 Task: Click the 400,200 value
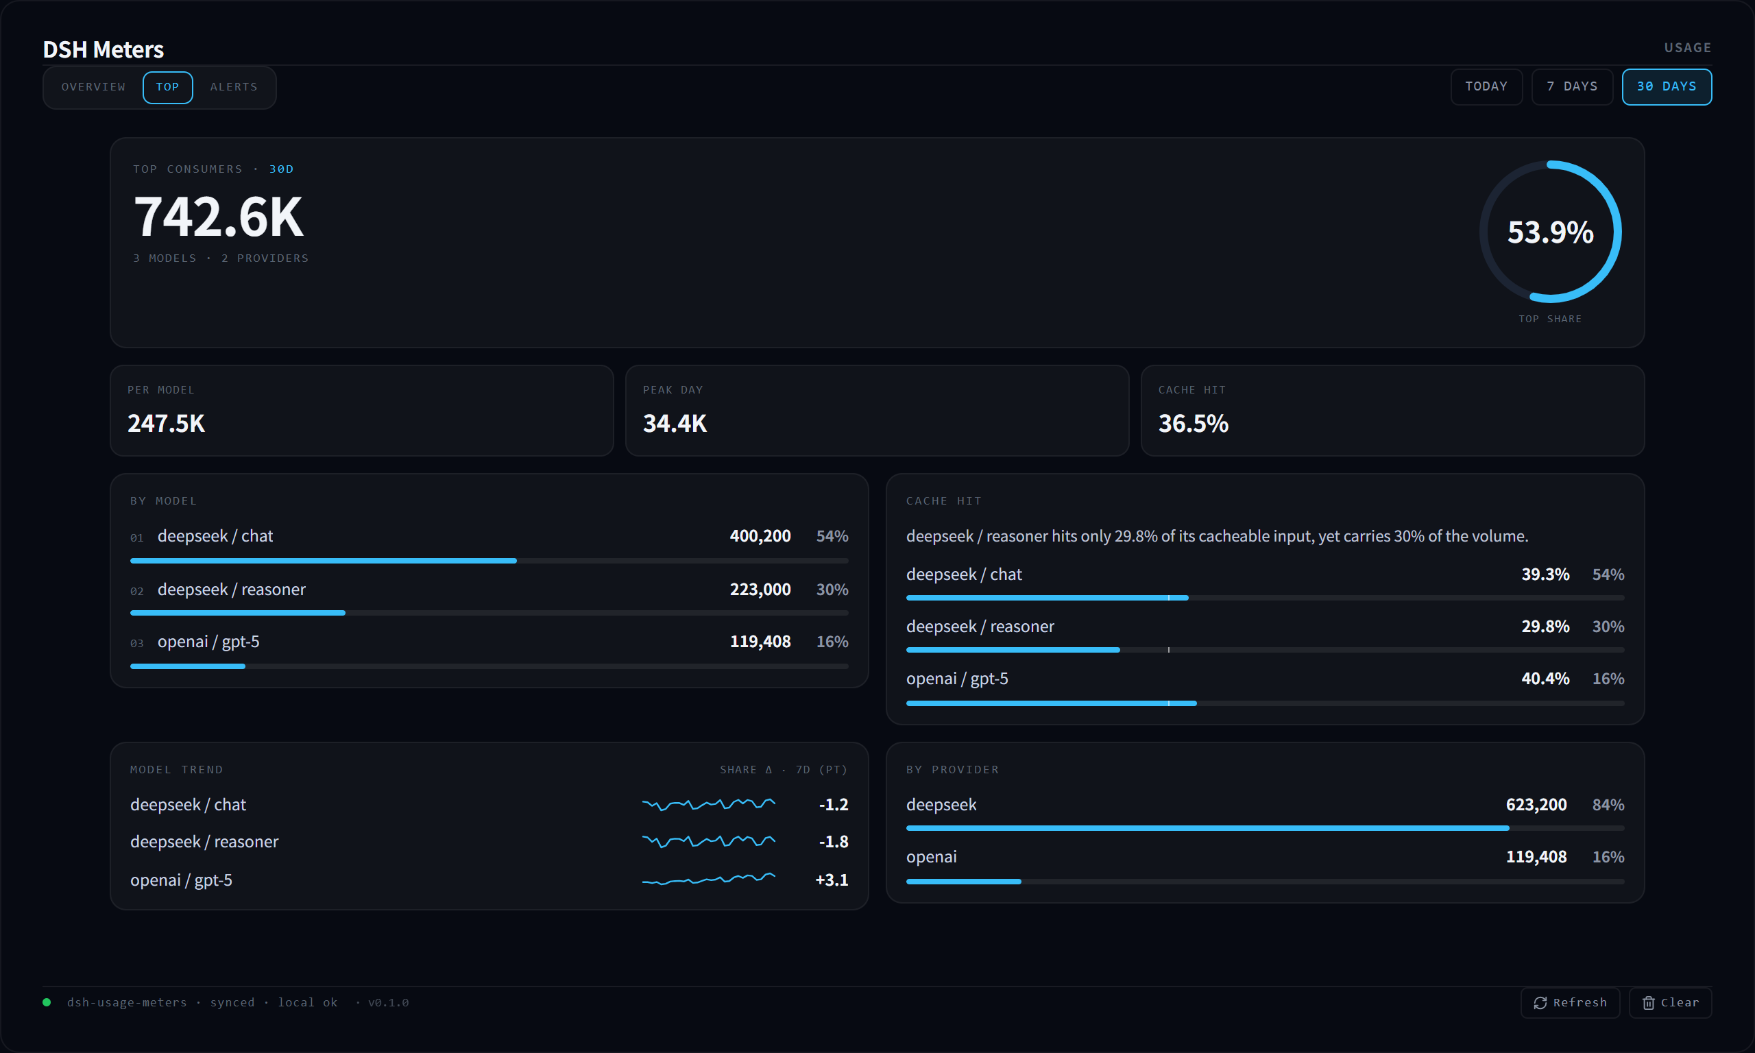[x=760, y=536]
